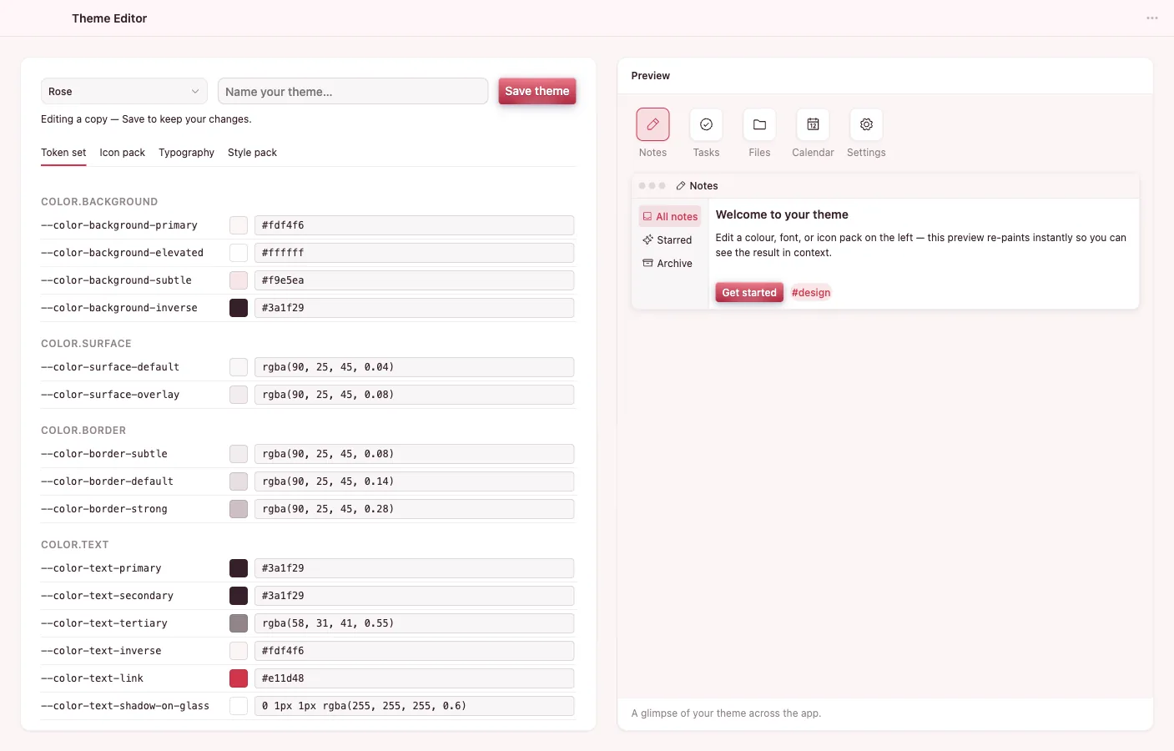Edit the color-text-secondary value field

click(414, 596)
